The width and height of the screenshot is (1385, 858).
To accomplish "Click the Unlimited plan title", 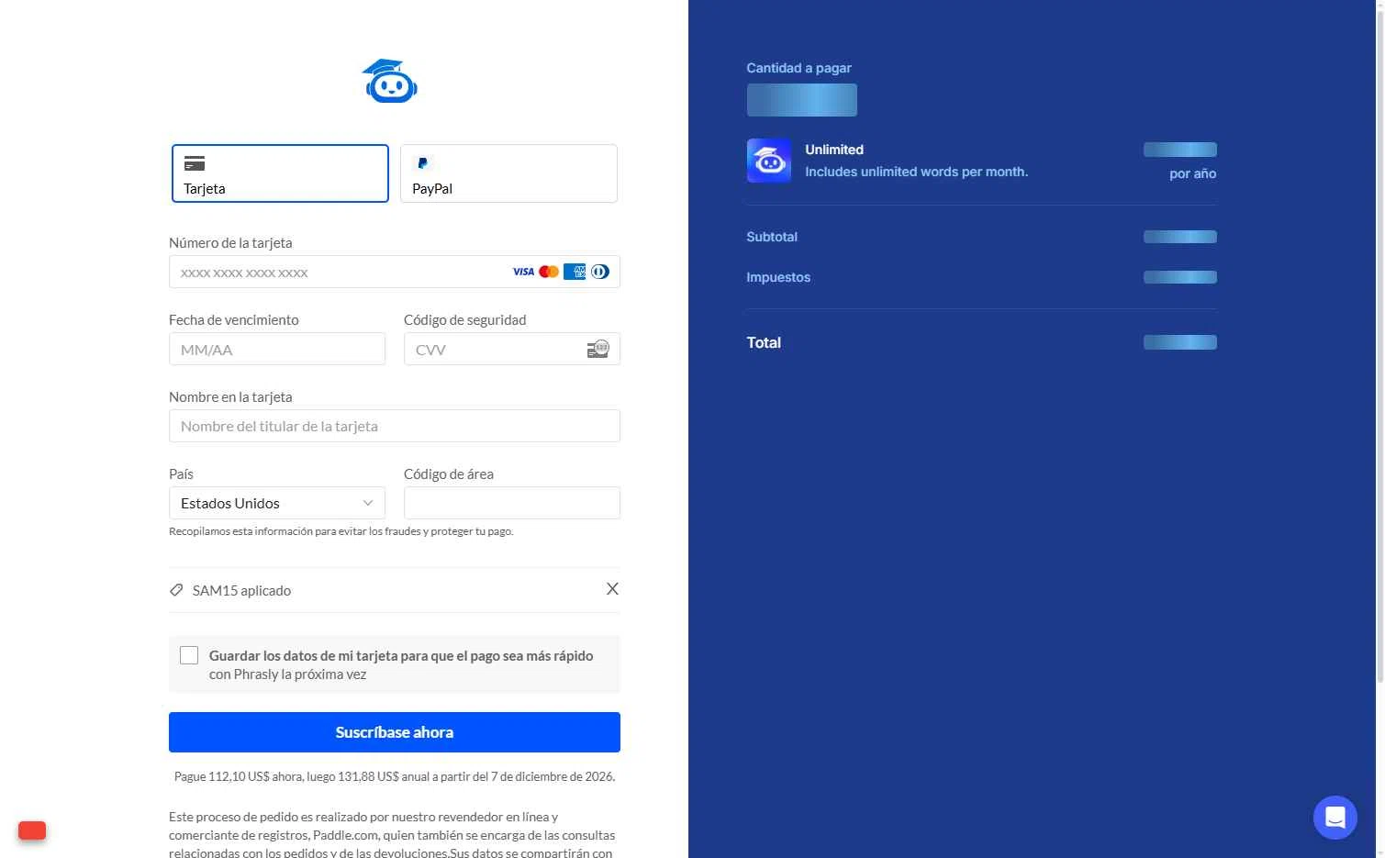I will pos(834,150).
